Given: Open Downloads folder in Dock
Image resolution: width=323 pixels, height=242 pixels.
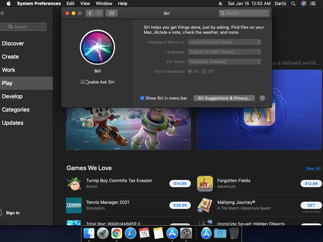Looking at the screenshot, I should tap(220, 233).
